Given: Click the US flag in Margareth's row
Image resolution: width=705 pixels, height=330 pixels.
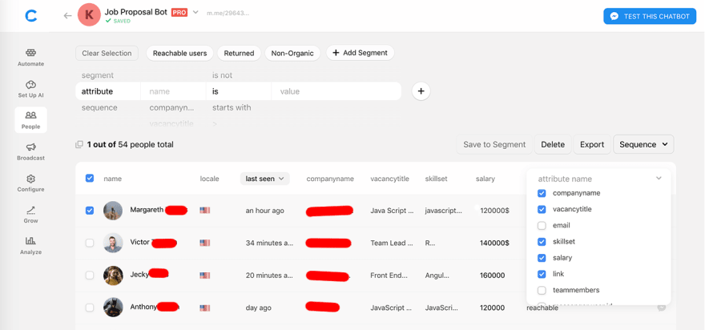Looking at the screenshot, I should point(205,210).
